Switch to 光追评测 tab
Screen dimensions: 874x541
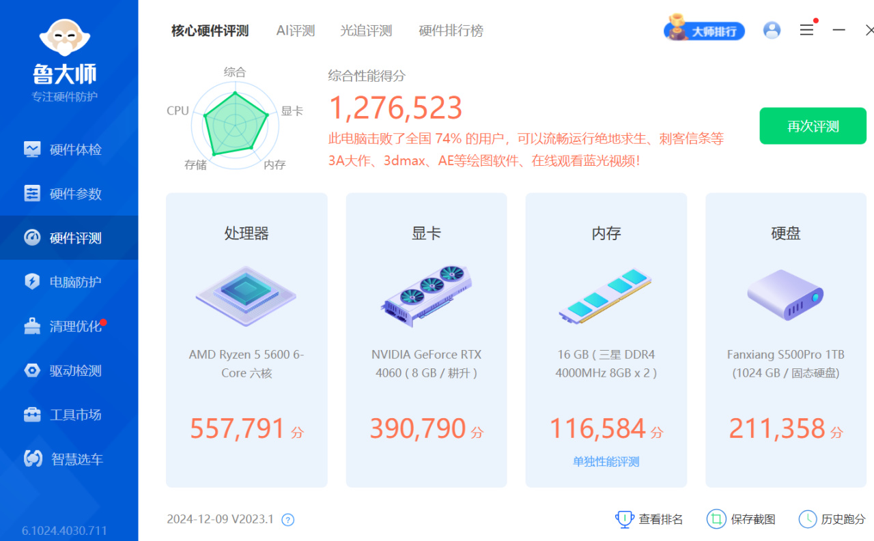pos(367,31)
